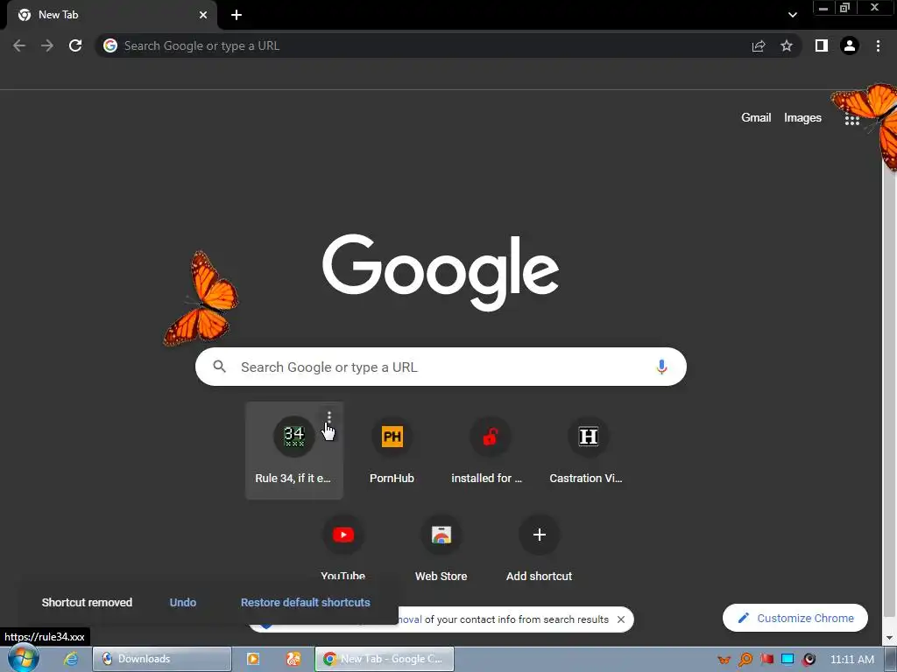
Task: Reload the page with the refresh icon
Action: click(x=75, y=45)
